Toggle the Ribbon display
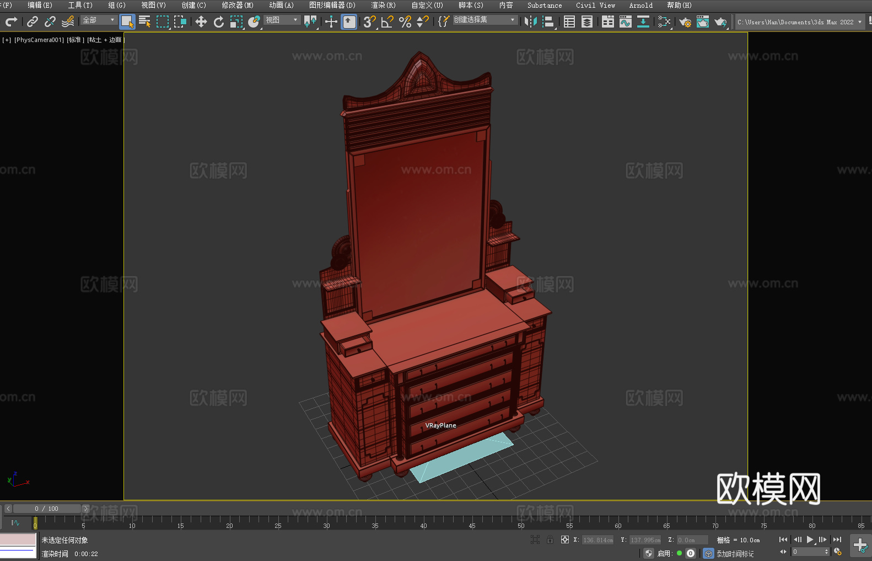 (608, 22)
